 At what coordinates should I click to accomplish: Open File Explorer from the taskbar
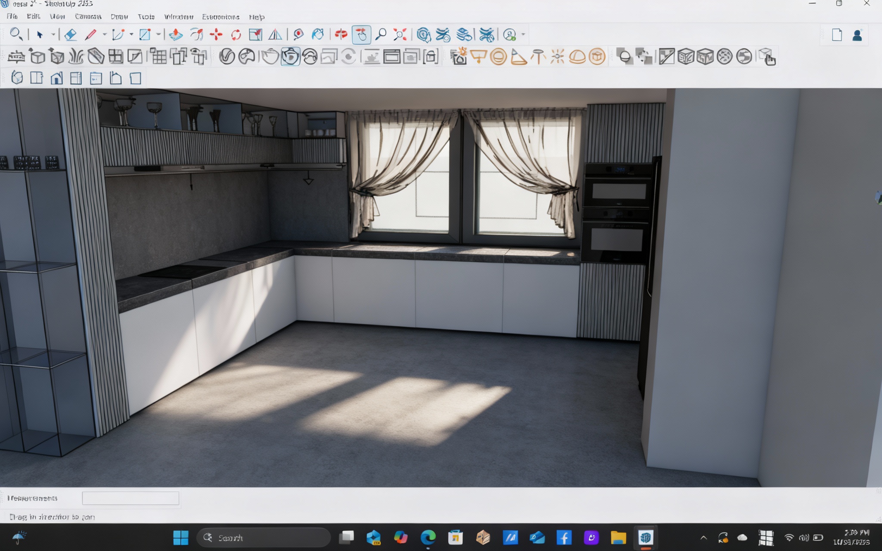point(618,537)
